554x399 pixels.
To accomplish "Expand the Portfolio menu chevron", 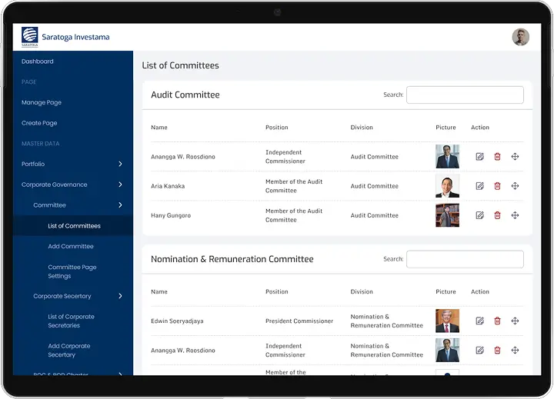I will (x=120, y=164).
